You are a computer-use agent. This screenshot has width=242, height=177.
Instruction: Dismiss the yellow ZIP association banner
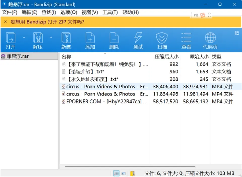click(x=5, y=22)
